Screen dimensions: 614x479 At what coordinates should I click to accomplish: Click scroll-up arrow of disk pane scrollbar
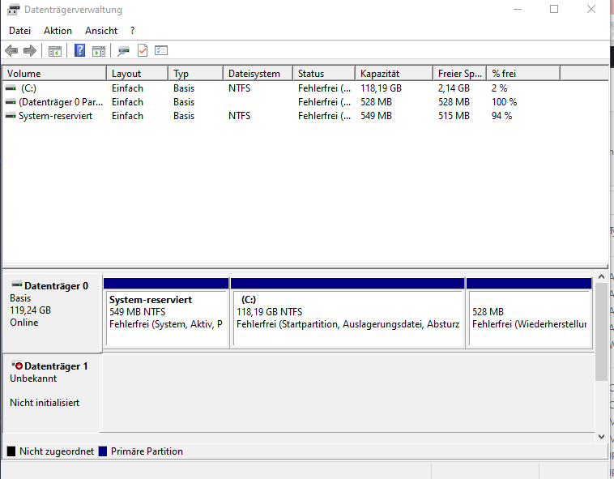click(x=601, y=277)
